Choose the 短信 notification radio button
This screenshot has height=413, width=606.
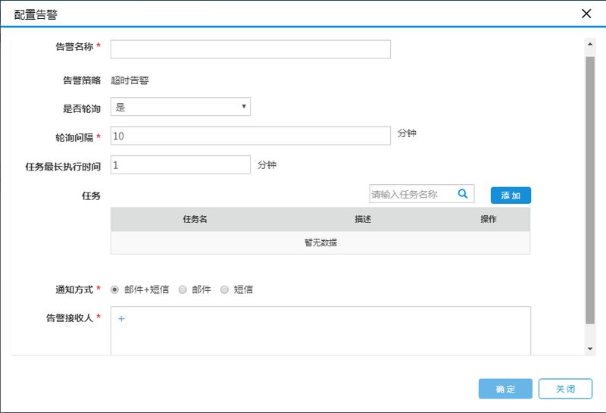(224, 289)
